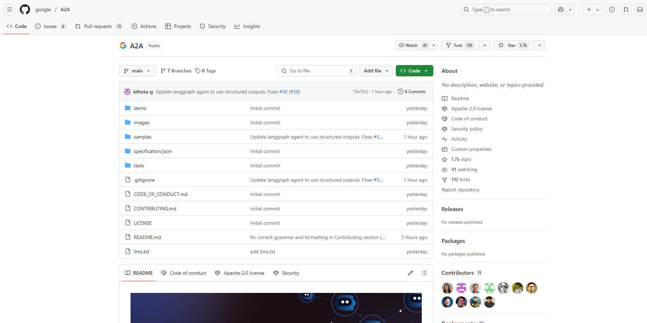Expand the main branch selector
This screenshot has width=647, height=323.
pyautogui.click(x=137, y=71)
